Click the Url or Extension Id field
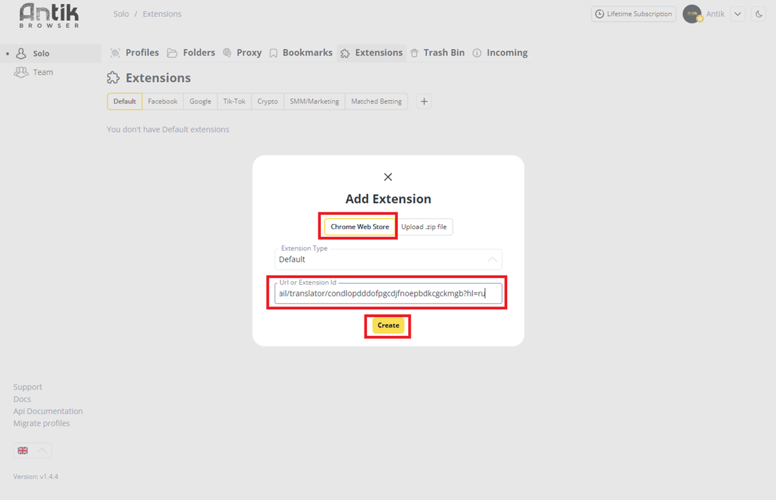The height and width of the screenshot is (500, 776). click(389, 294)
